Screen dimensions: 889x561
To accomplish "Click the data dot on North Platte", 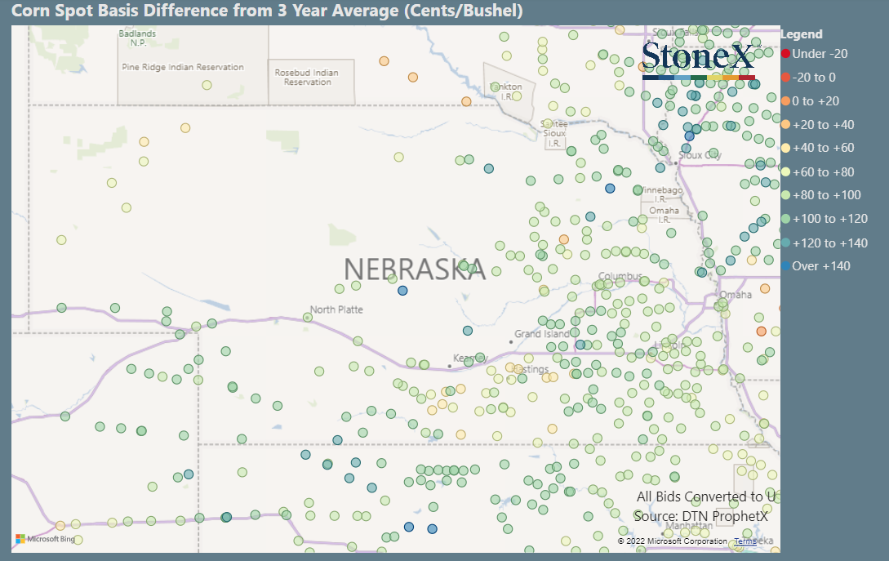I will coord(307,318).
